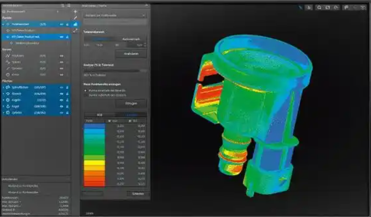Screen dimensions: 371x217
Task: Switch to the RGB tab above the color scale
Action: (x=100, y=115)
